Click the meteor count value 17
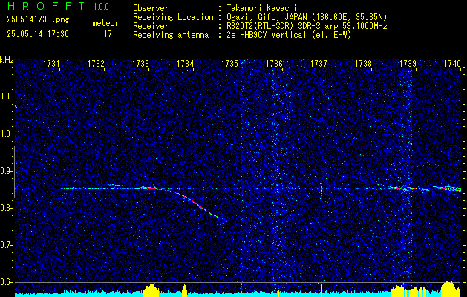 coord(108,34)
